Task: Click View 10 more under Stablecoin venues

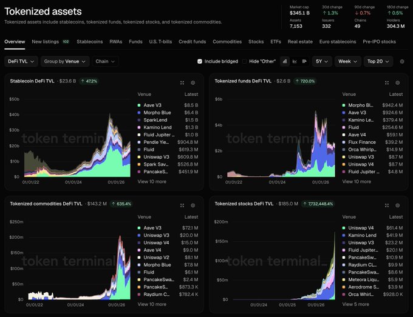Action: coord(152,181)
